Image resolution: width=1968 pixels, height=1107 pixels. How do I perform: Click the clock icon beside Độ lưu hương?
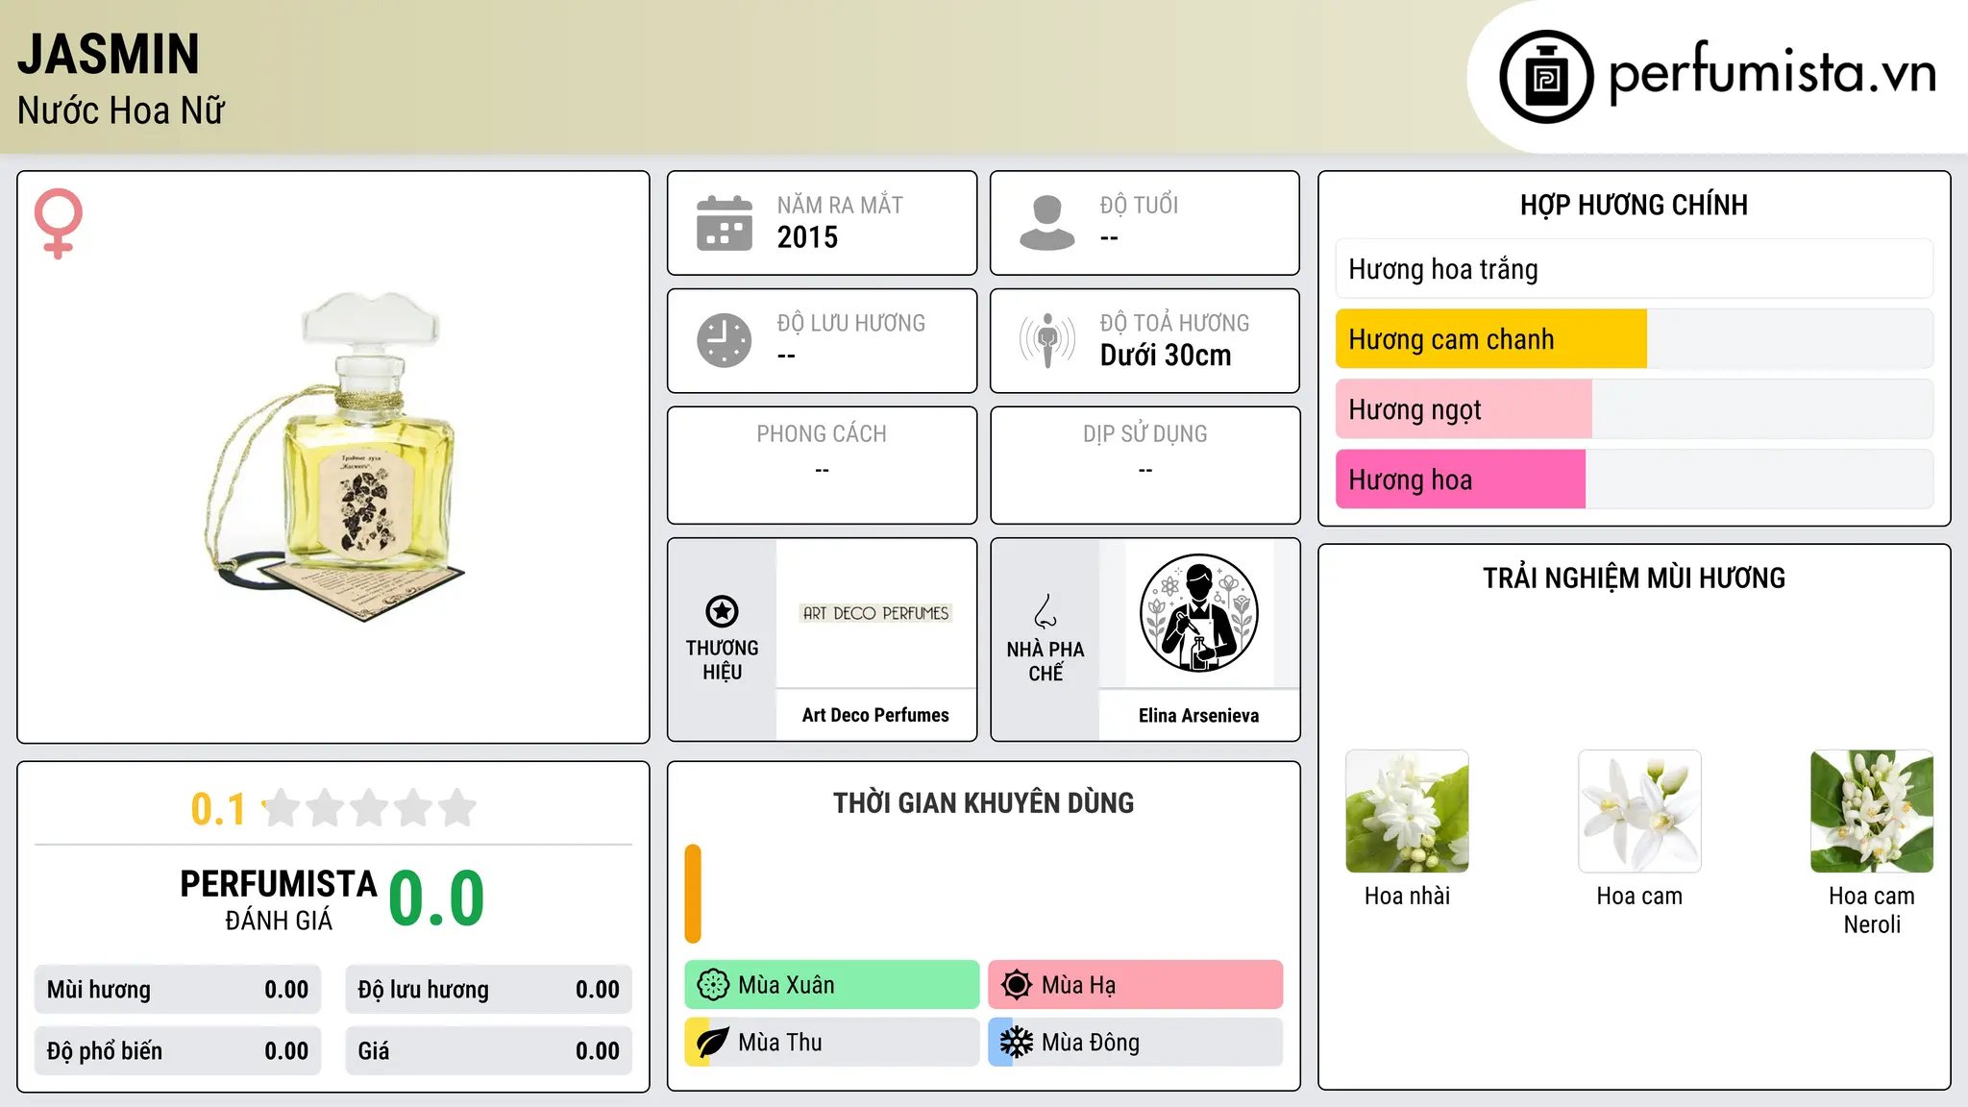725,340
